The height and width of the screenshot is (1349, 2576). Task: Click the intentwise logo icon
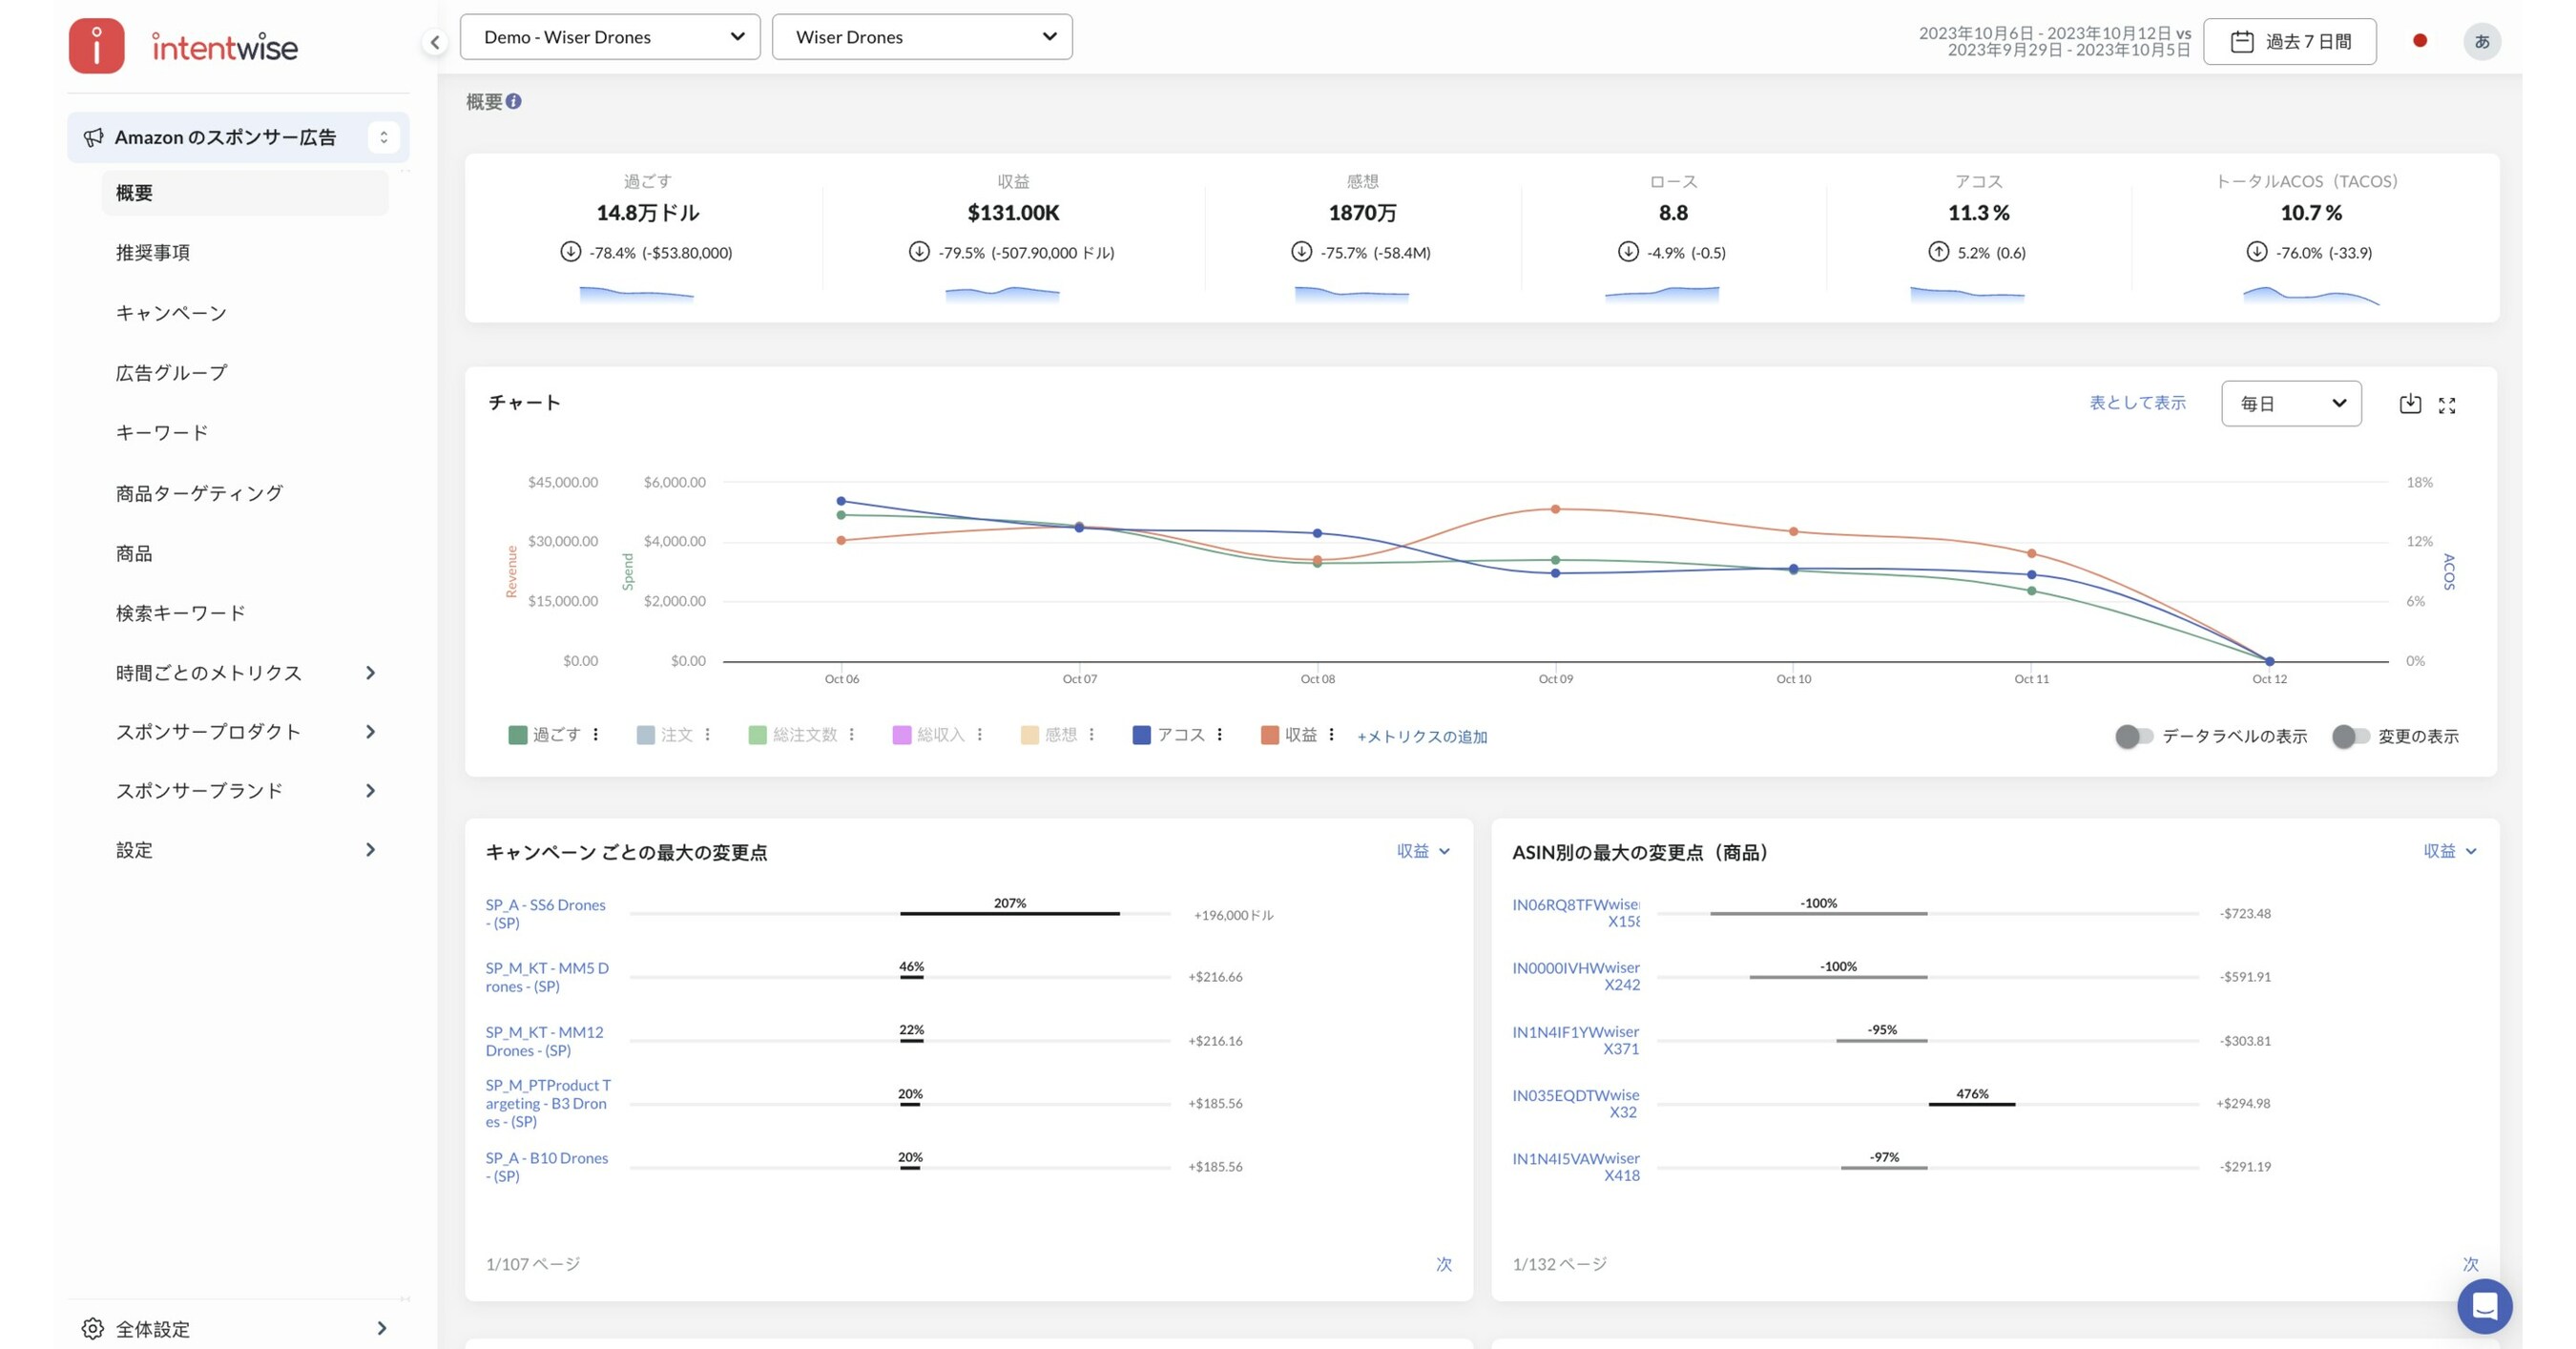[x=96, y=45]
